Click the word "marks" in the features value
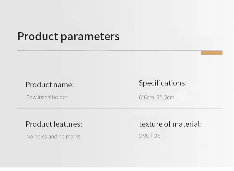The image size is (234, 171). click(73, 136)
